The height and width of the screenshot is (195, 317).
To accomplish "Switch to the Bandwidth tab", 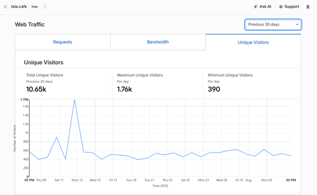I will (x=158, y=42).
